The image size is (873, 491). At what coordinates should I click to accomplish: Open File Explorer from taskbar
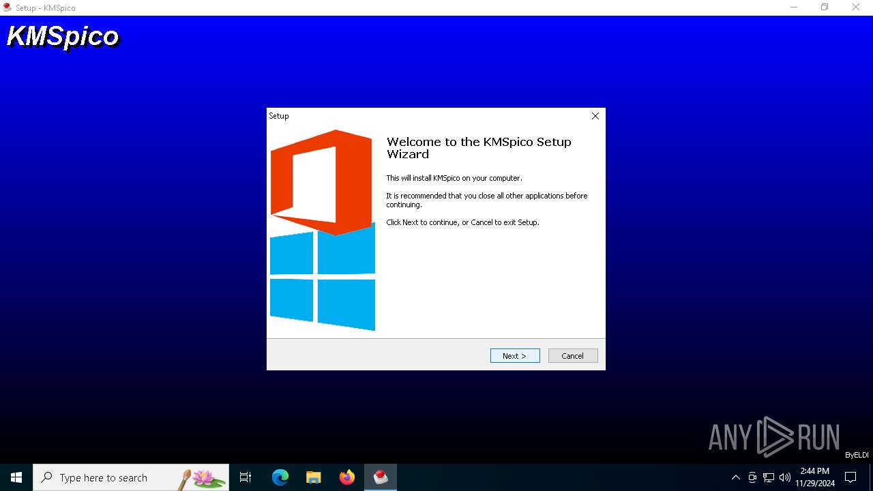pyautogui.click(x=314, y=477)
